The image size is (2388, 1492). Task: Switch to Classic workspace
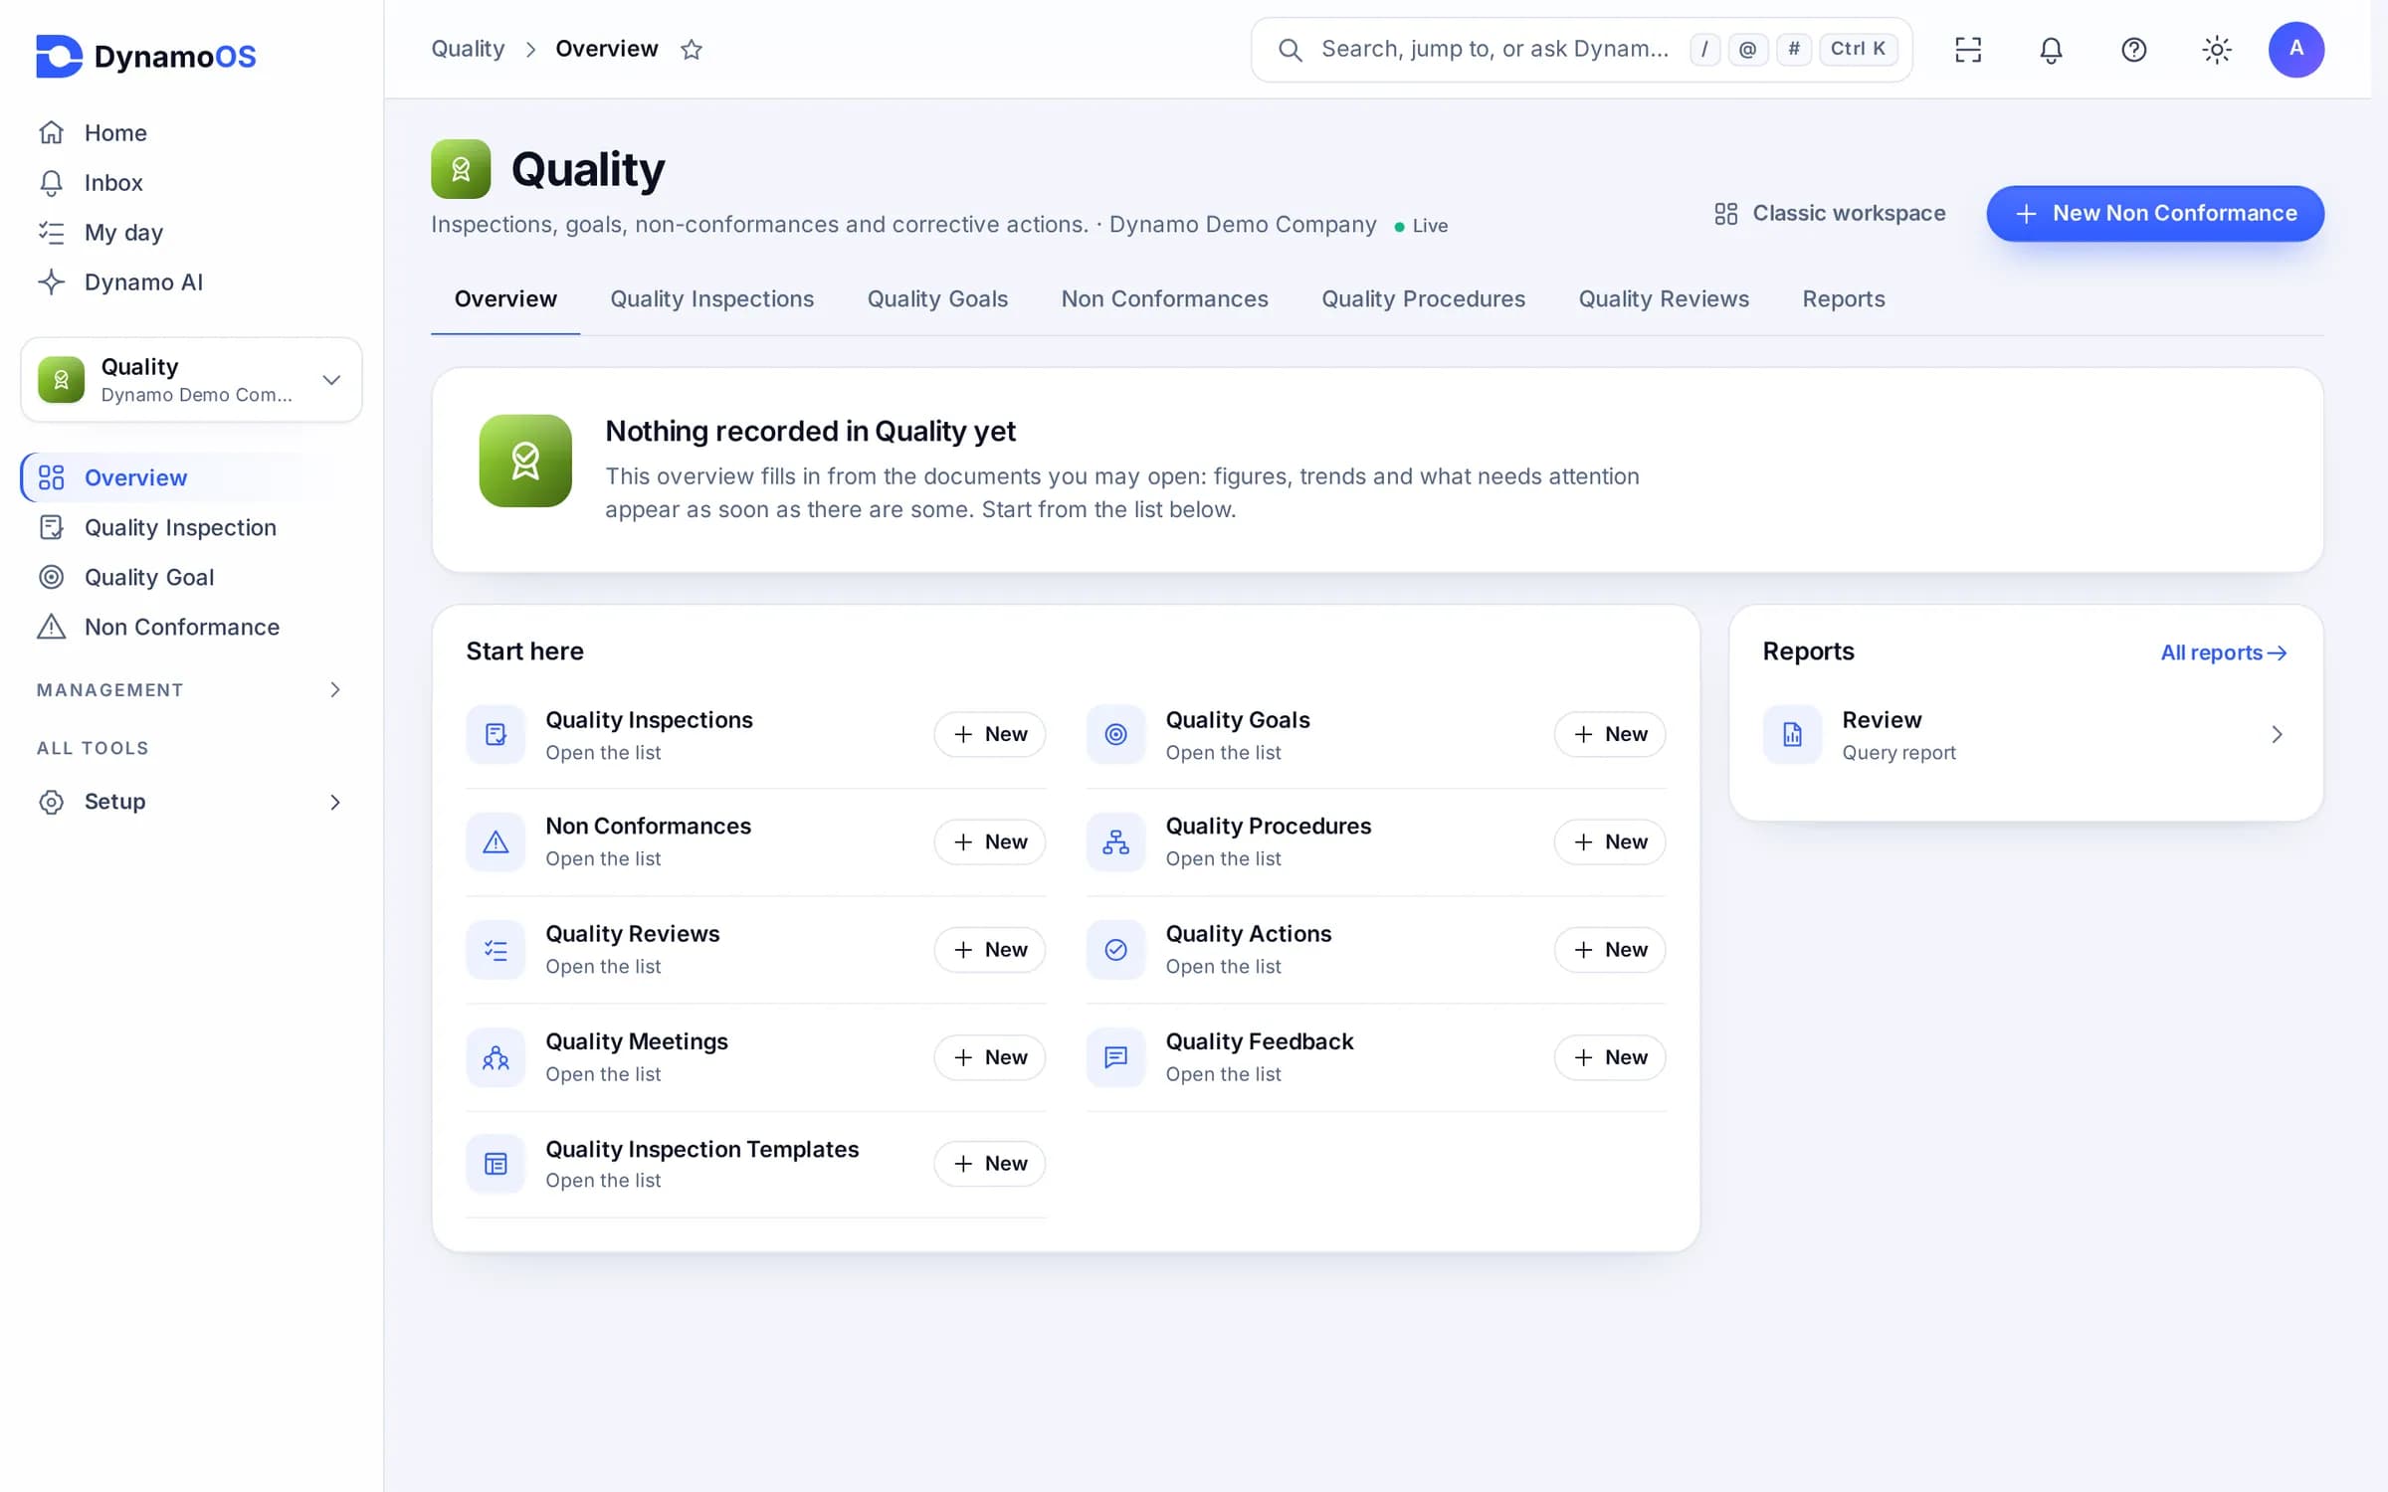(1830, 213)
